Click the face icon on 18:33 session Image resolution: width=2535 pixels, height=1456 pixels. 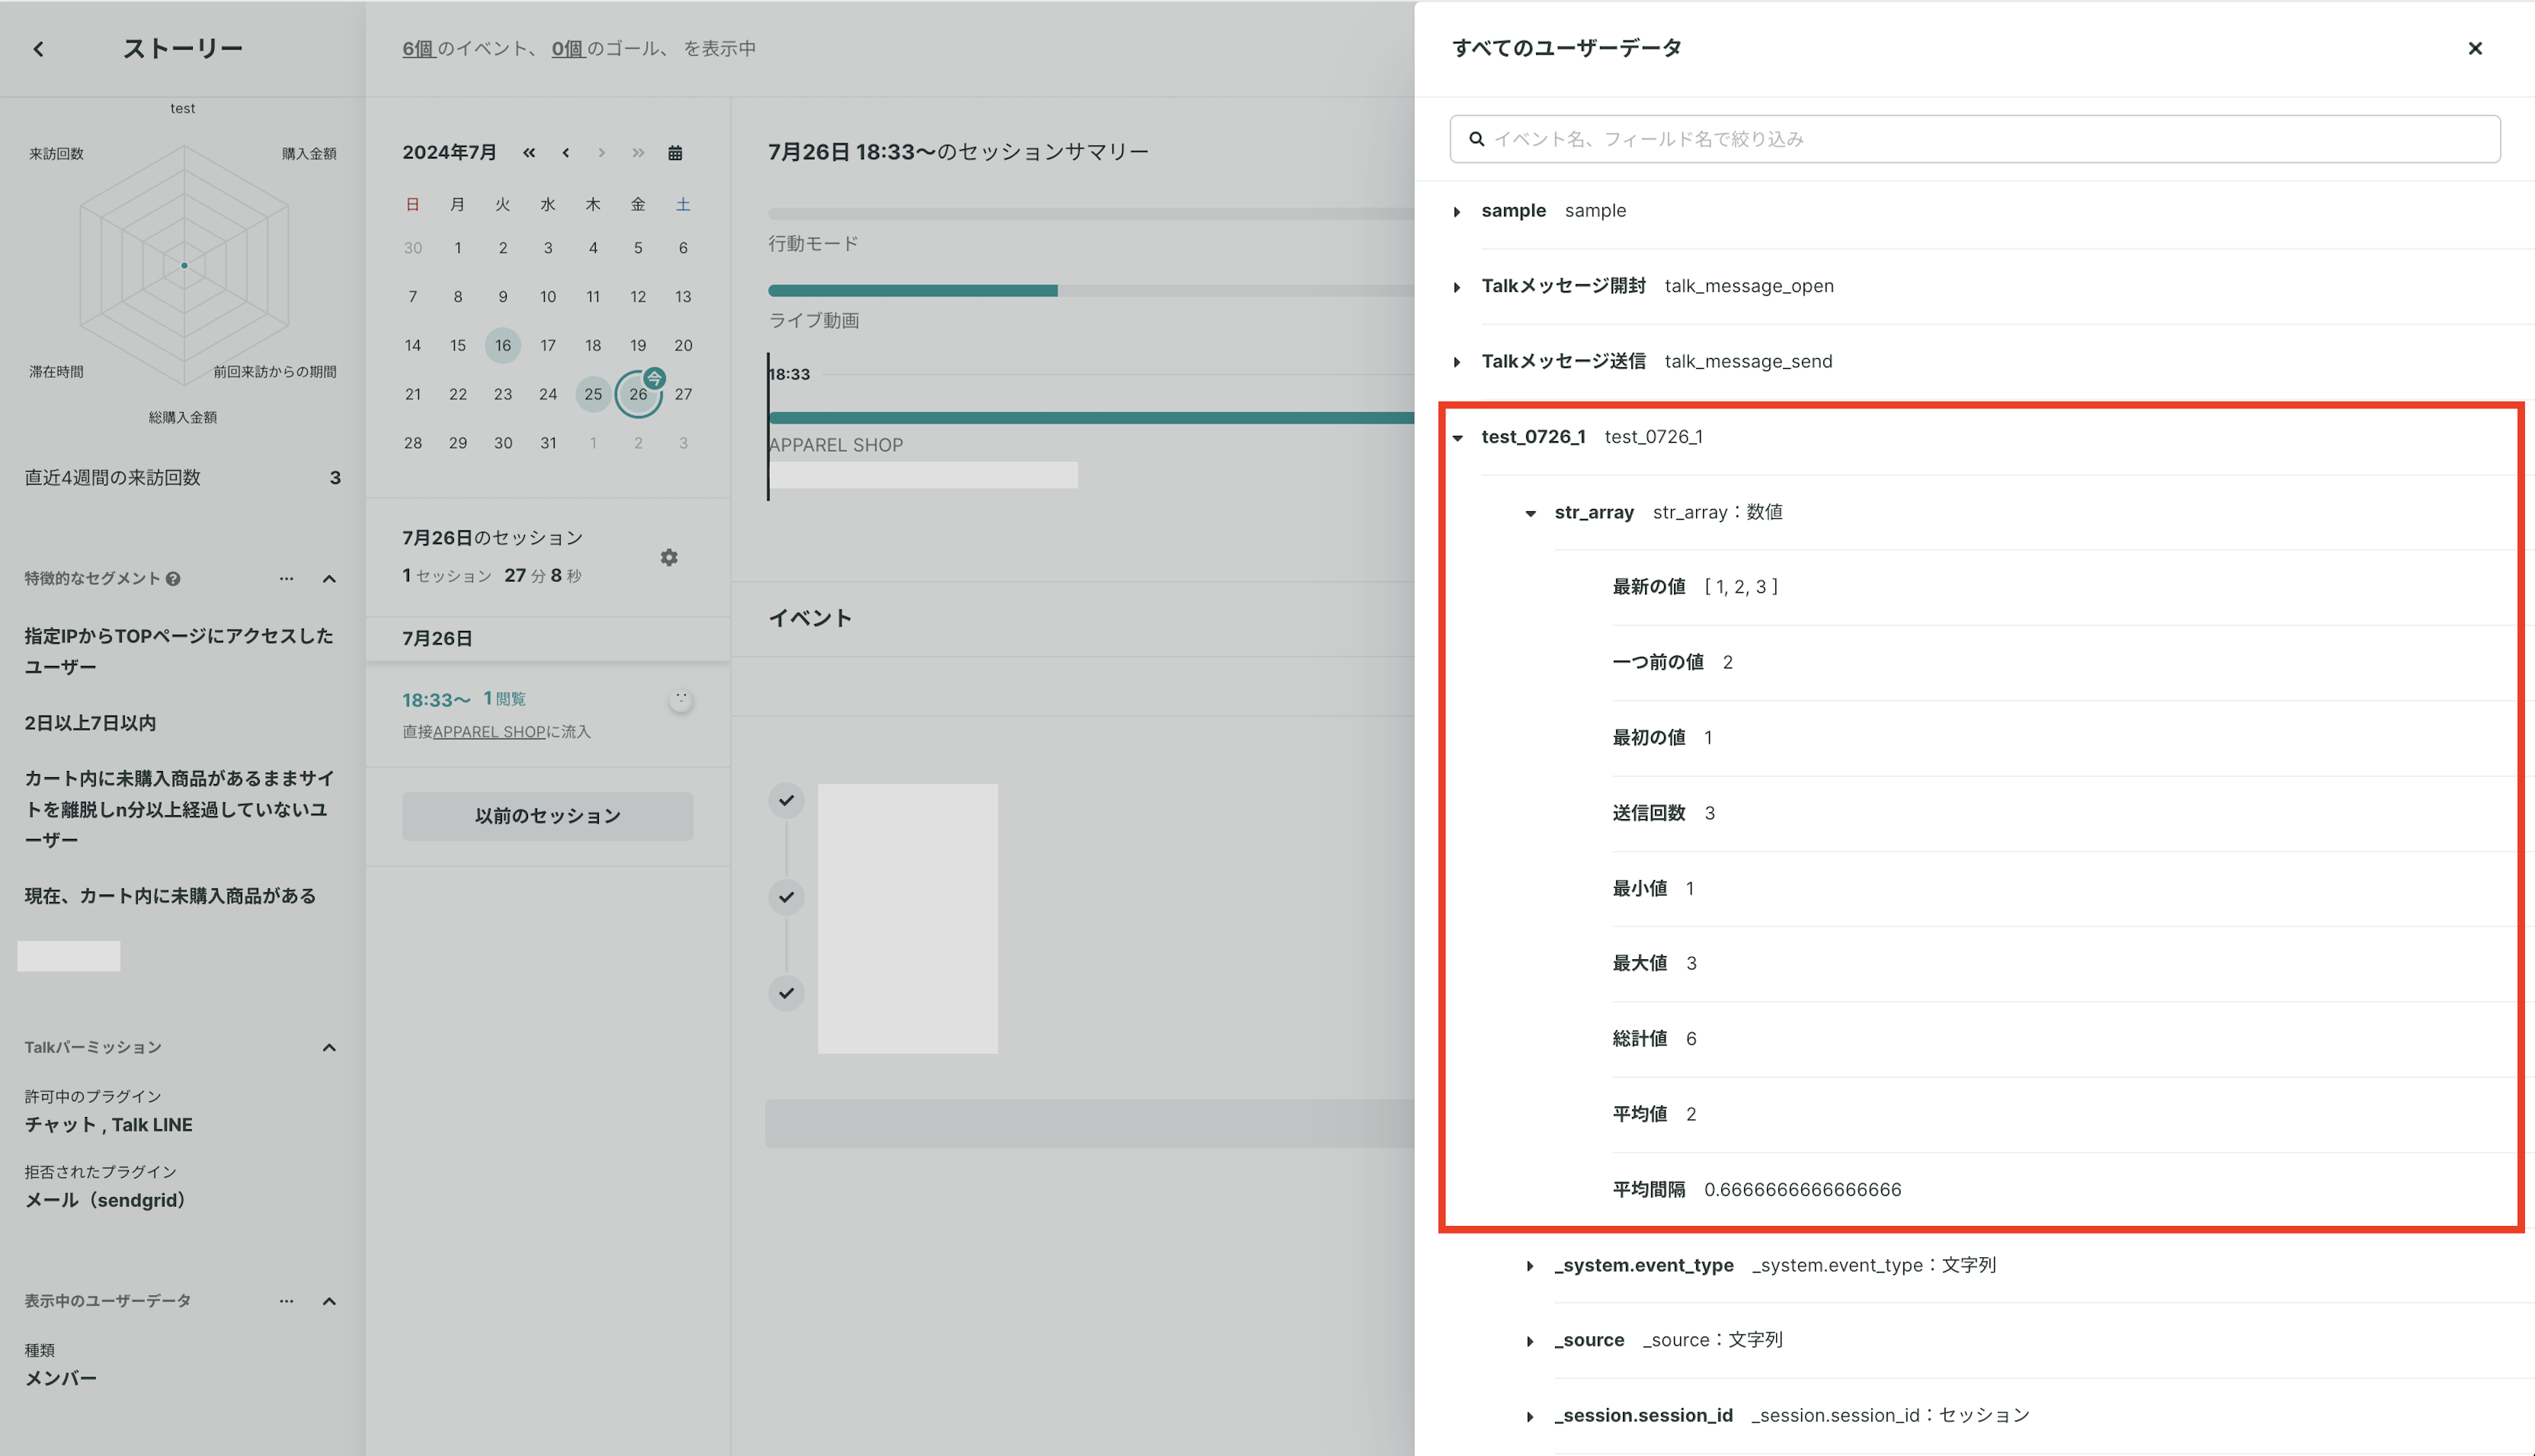coord(681,700)
